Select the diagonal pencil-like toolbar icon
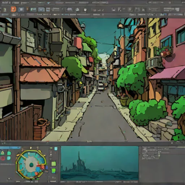 click(x=119, y=9)
